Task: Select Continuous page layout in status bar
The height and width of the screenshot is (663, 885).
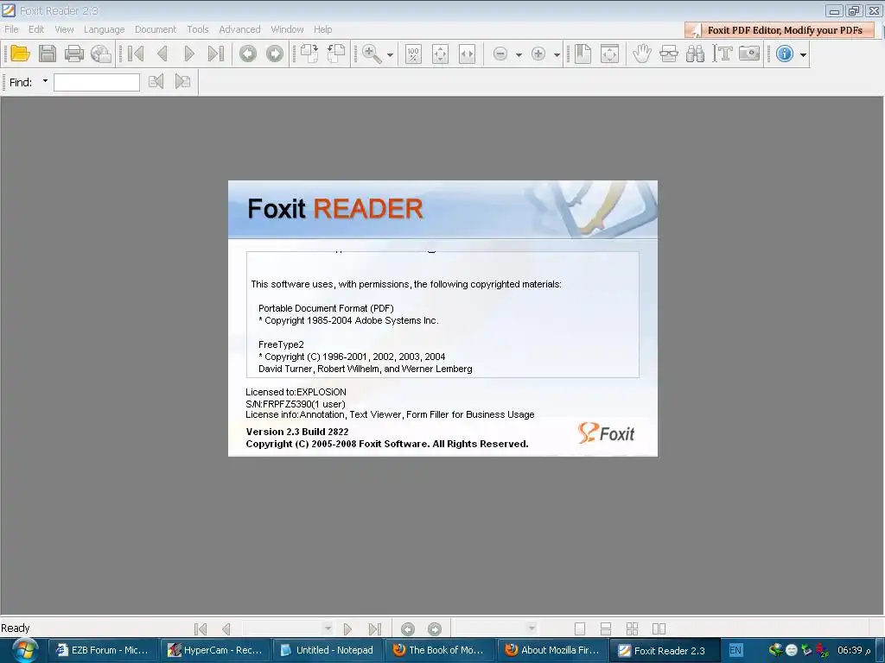Action: (x=606, y=628)
